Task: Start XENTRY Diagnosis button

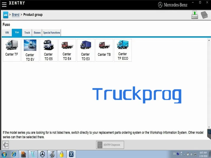Action: coord(110,145)
